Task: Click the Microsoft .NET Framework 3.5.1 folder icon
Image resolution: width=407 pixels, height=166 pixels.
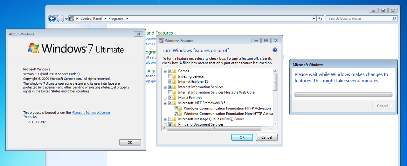Action: tap(175, 103)
